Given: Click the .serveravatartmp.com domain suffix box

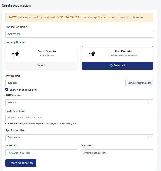Looking at the screenshot, I should pos(140,83).
